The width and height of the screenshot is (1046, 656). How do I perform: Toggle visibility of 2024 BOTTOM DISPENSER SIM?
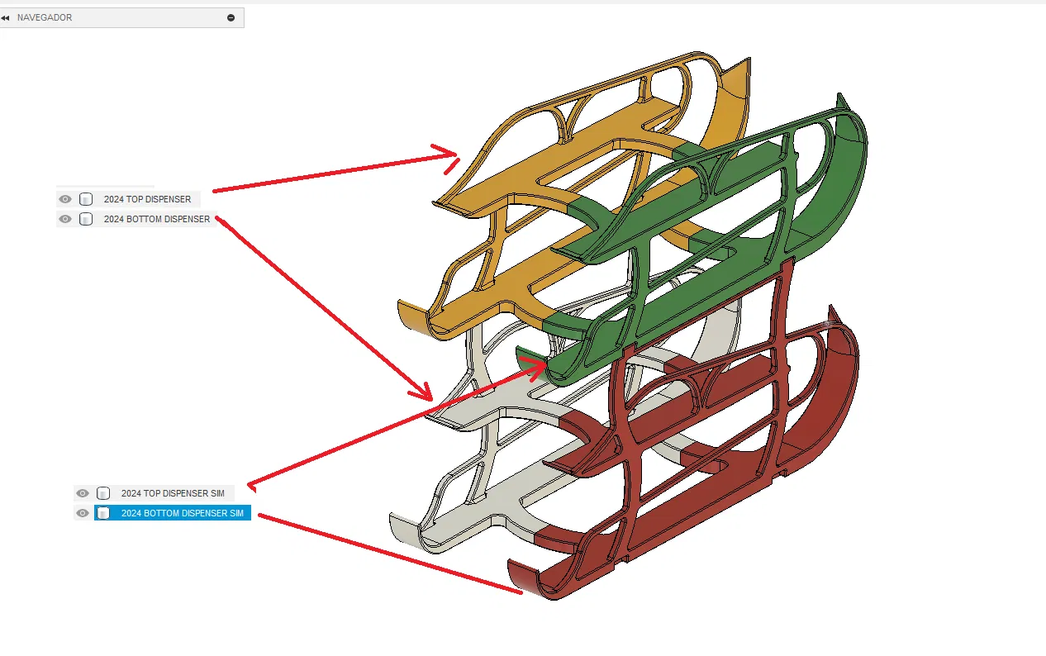pos(83,513)
